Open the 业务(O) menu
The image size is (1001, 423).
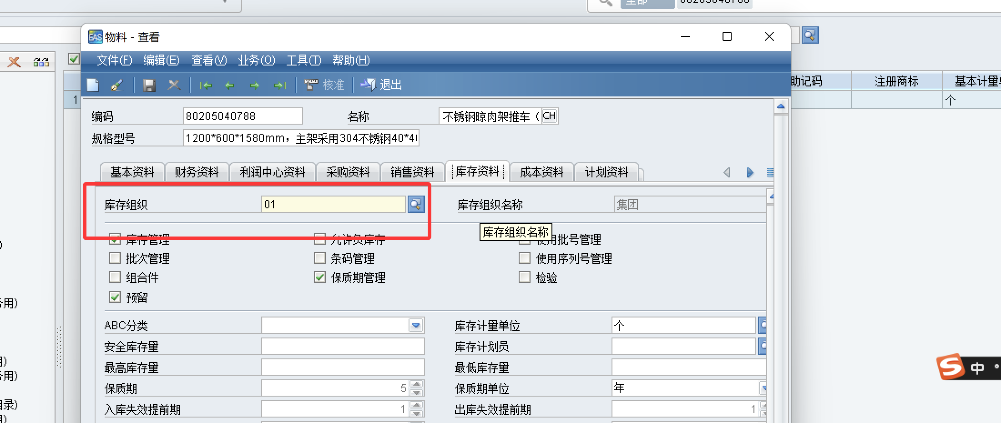click(256, 60)
